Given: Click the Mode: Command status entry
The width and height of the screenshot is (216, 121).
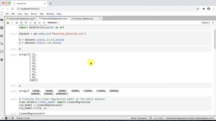Looking at the screenshot, I should click(x=139, y=118).
